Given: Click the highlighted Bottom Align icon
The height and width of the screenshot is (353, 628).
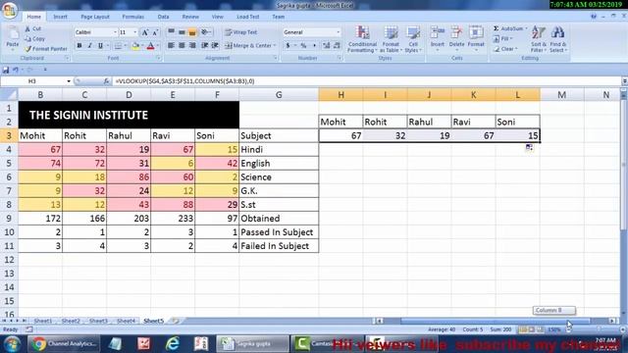Looking at the screenshot, I should click(x=192, y=32).
